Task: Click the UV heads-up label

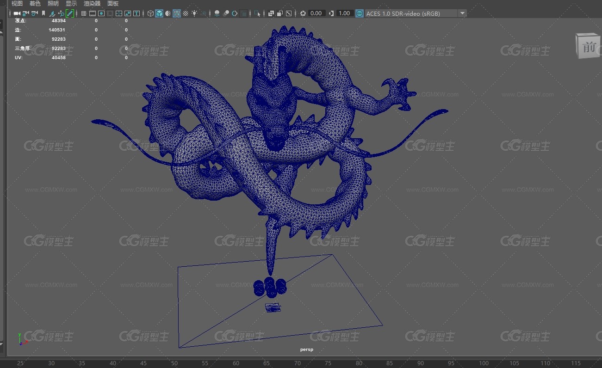Action: 19,58
